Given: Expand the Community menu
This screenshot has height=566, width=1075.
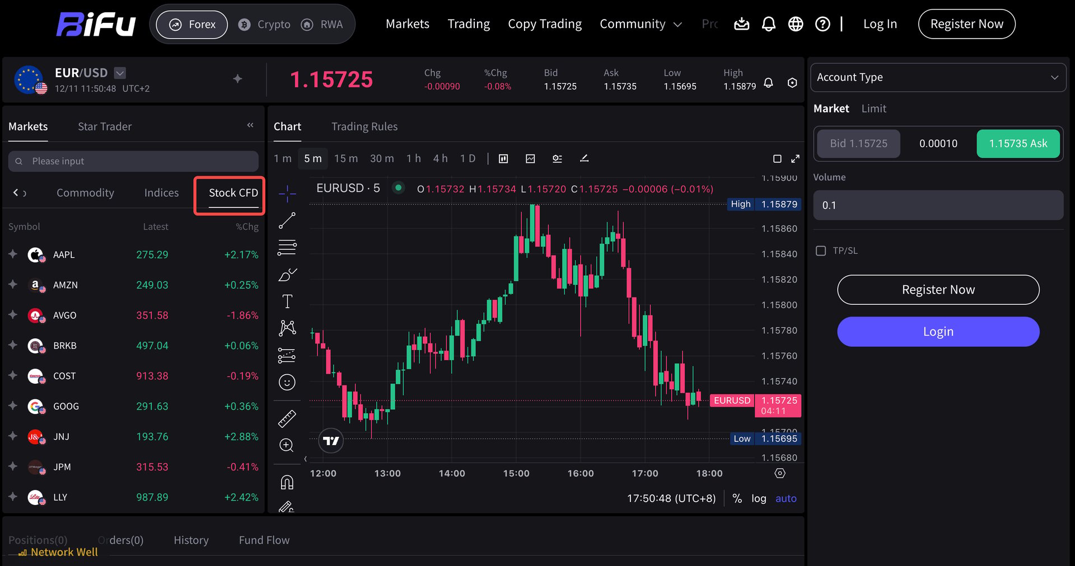Looking at the screenshot, I should [641, 24].
